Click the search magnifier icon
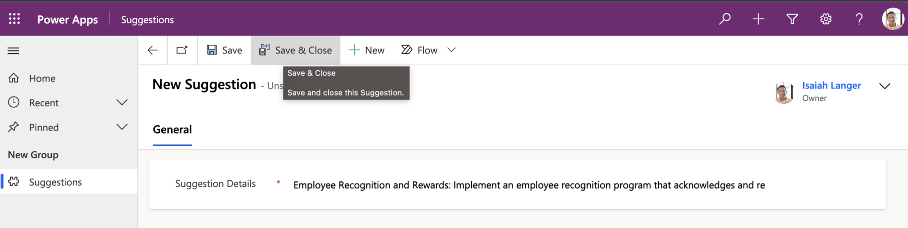 coord(725,19)
